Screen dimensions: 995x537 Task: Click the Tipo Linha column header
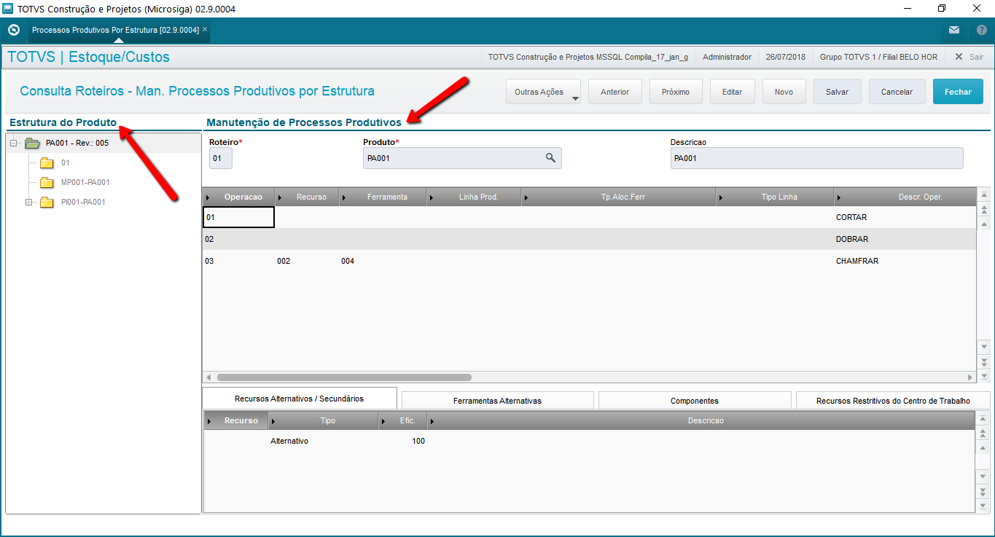tap(776, 197)
